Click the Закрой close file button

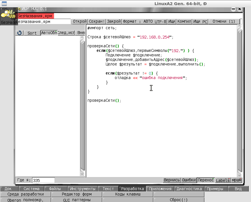(x=114, y=22)
